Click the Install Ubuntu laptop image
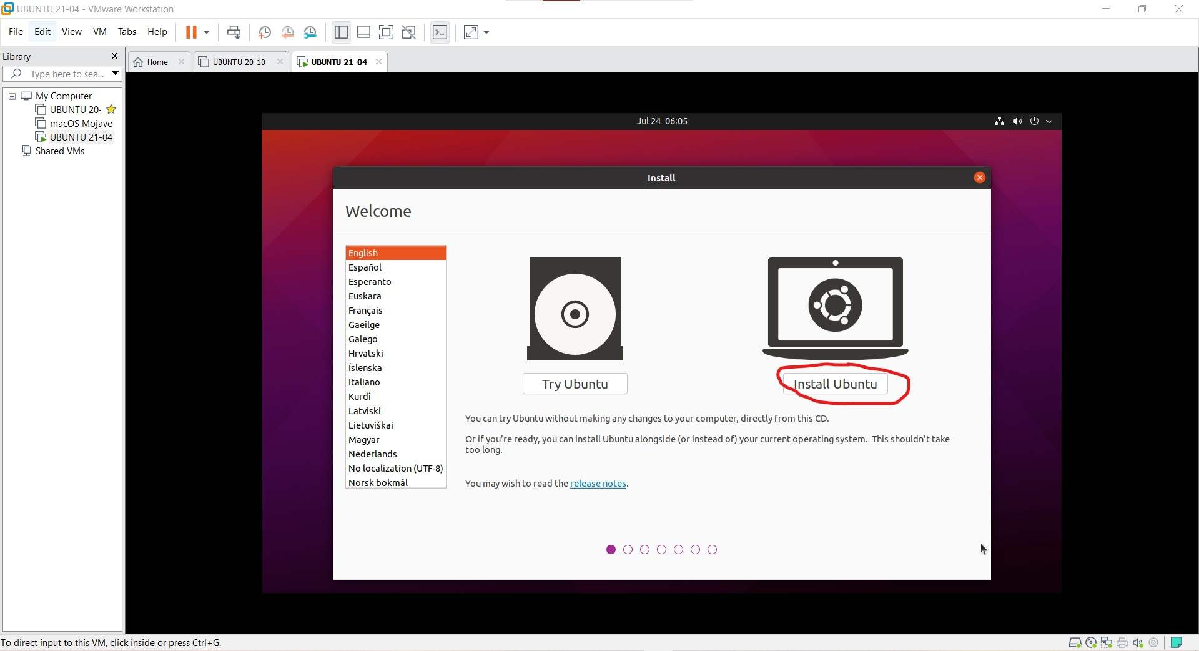The height and width of the screenshot is (651, 1199). 835,308
